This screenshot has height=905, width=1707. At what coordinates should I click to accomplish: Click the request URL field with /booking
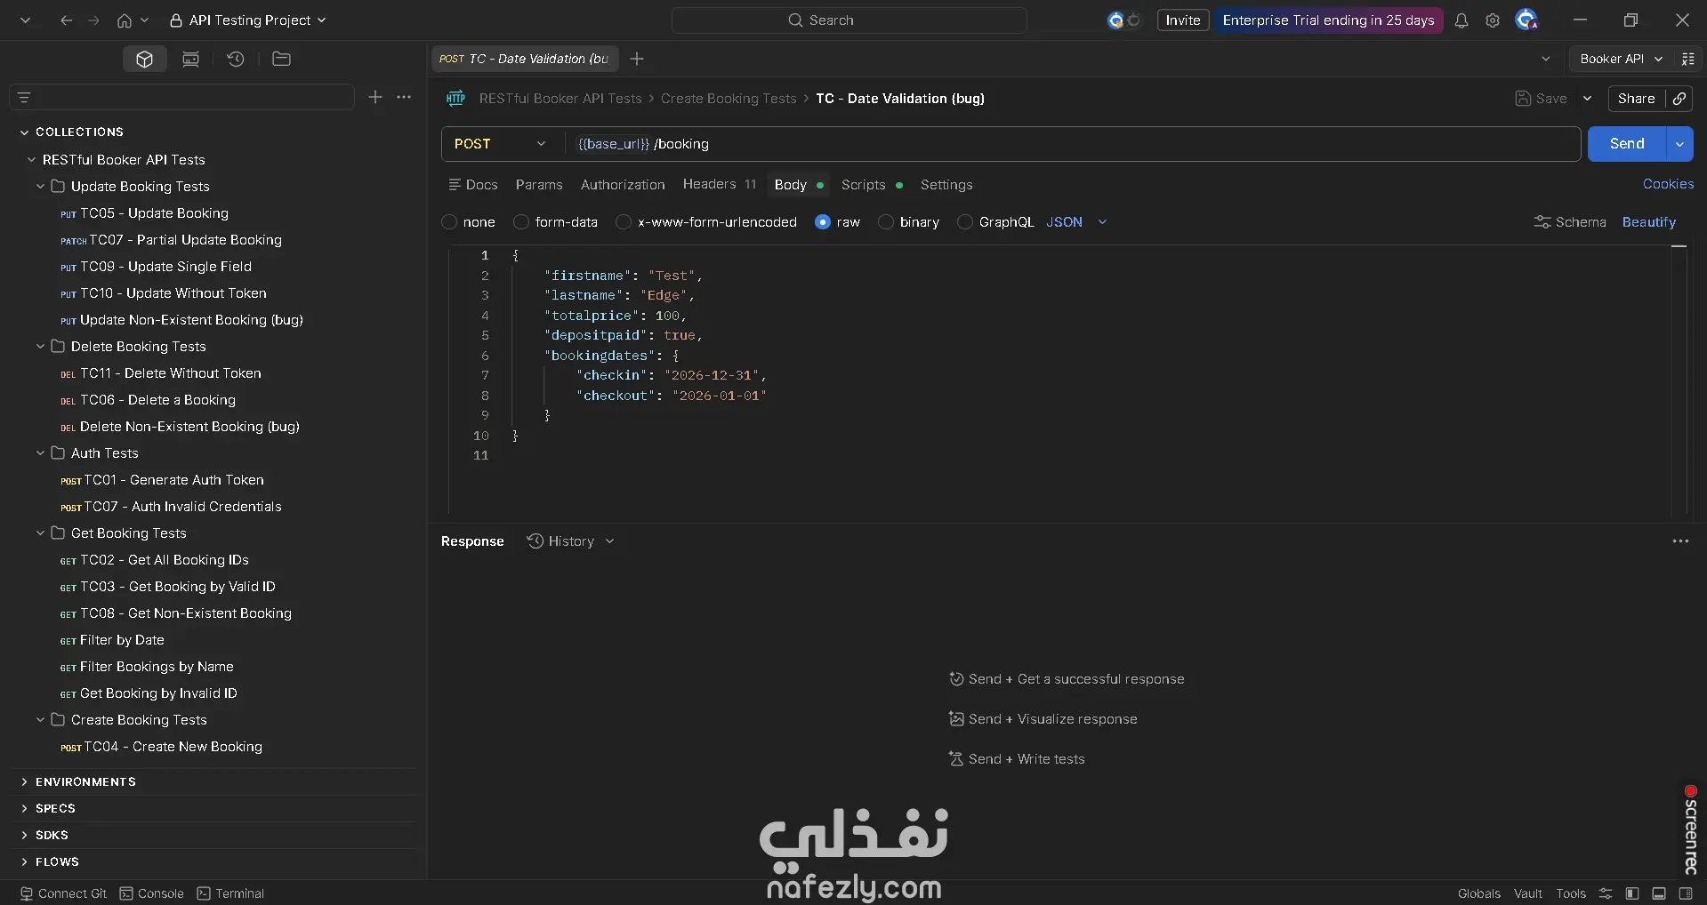(1073, 144)
